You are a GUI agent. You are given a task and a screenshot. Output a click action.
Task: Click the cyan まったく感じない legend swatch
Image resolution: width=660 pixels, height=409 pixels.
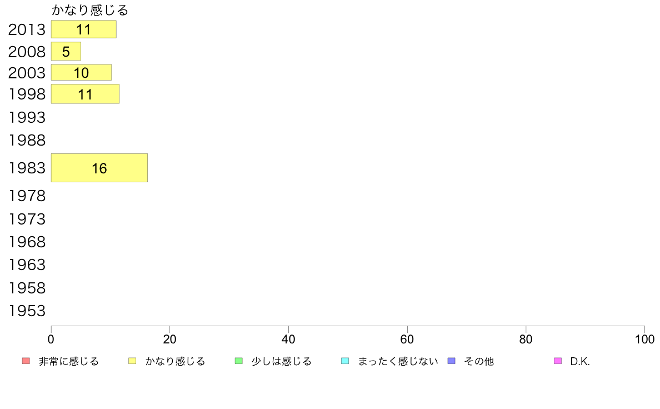pos(345,361)
